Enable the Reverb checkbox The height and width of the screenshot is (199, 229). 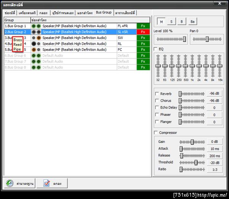[157, 94]
